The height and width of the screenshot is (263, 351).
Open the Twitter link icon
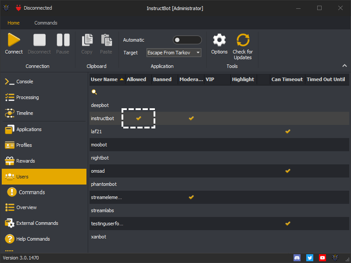click(310, 258)
